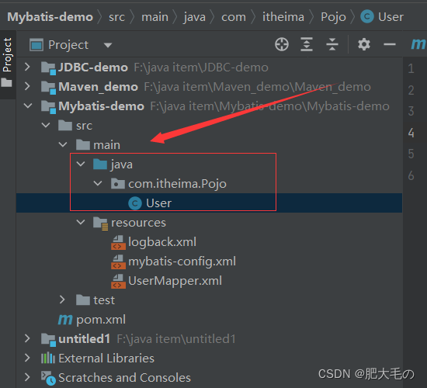Click the resources root folder icon

[100, 223]
